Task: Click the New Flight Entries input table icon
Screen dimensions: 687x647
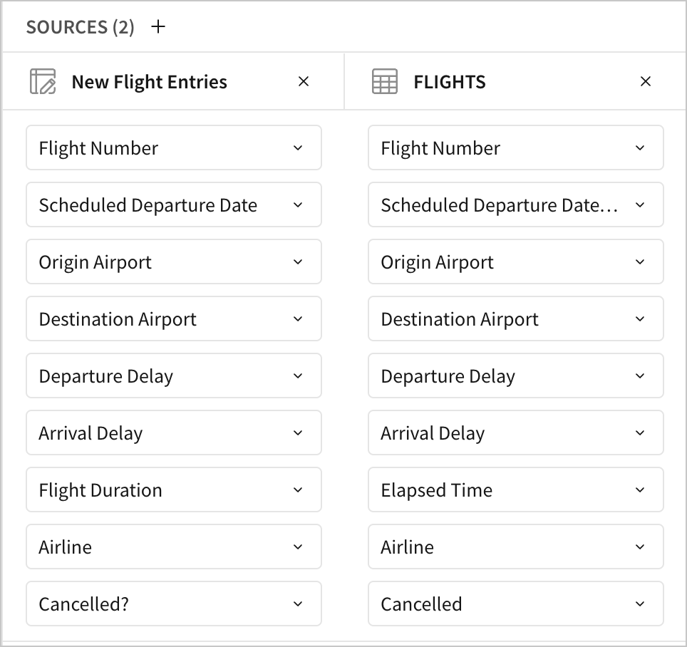Action: point(43,82)
